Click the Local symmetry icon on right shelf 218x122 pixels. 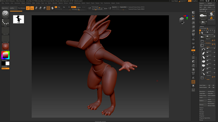(193, 43)
